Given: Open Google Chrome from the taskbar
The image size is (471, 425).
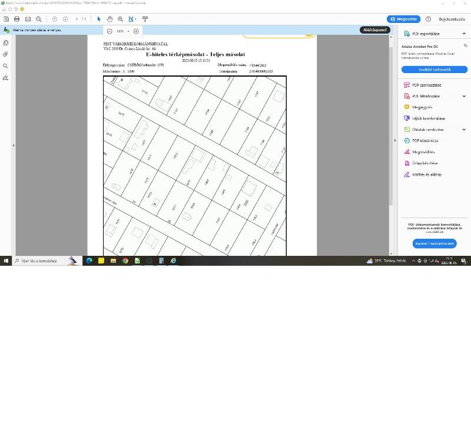Looking at the screenshot, I should point(125,261).
